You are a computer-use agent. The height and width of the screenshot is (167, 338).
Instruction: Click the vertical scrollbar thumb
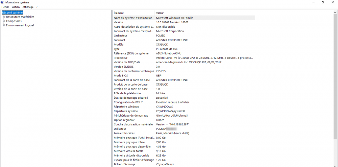(335, 76)
